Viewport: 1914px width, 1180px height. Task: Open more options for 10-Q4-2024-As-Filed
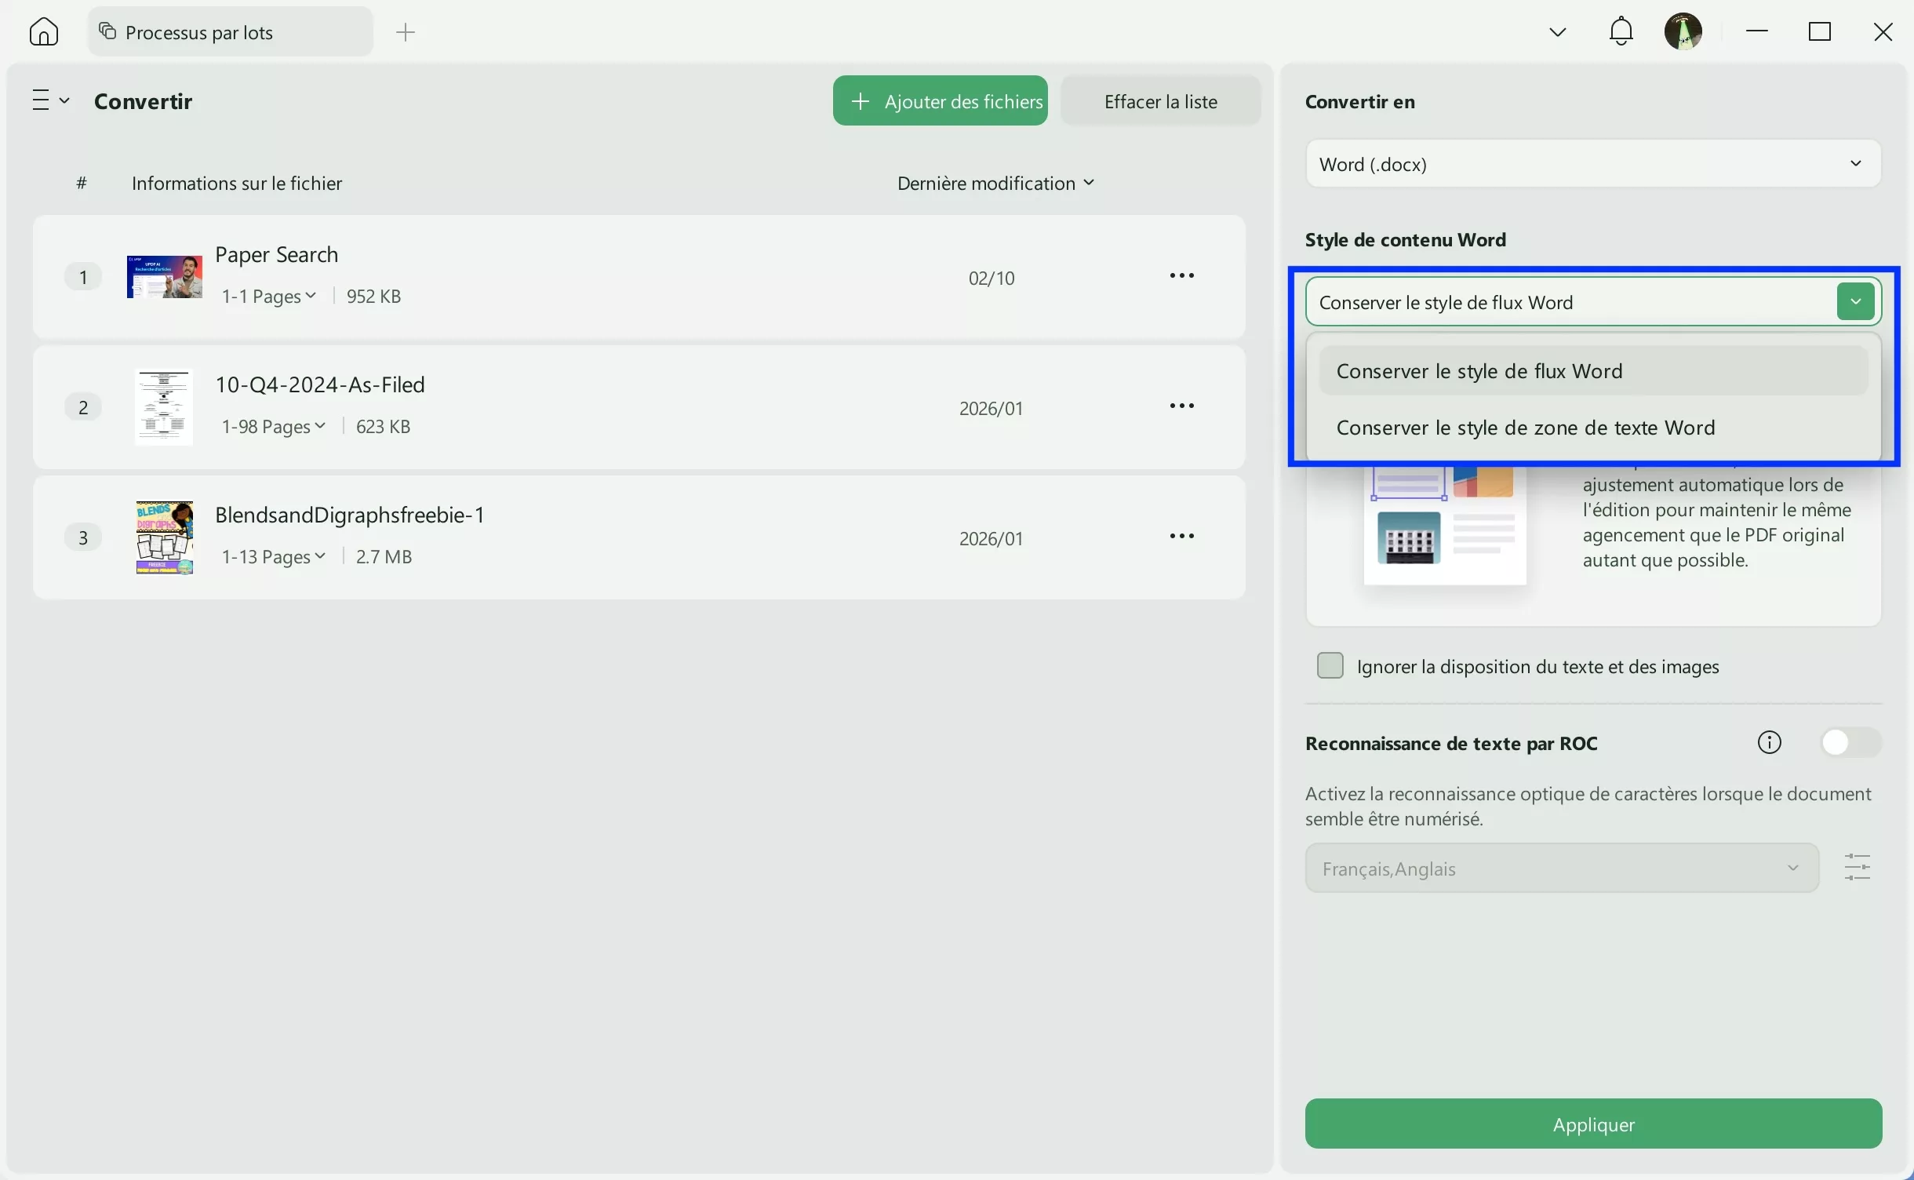(1181, 406)
